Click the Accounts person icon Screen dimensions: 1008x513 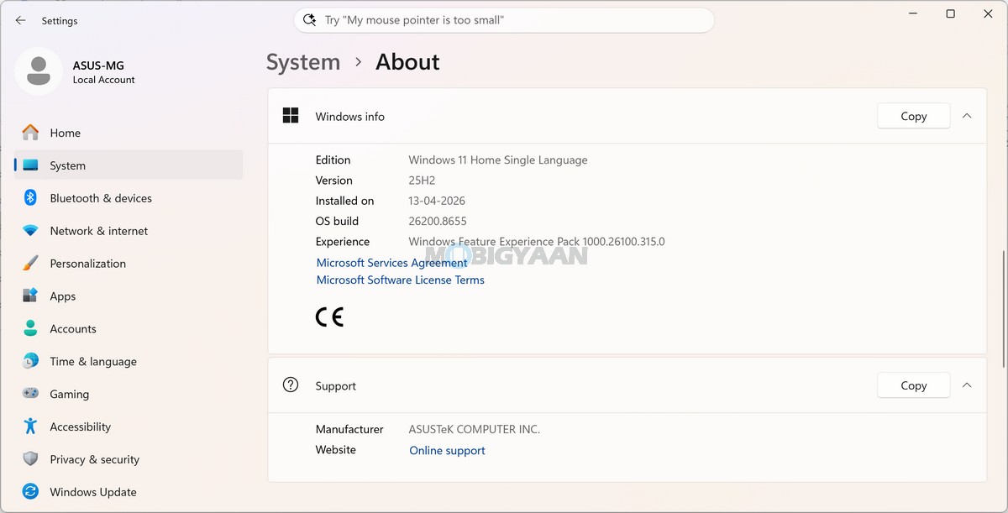pos(30,328)
